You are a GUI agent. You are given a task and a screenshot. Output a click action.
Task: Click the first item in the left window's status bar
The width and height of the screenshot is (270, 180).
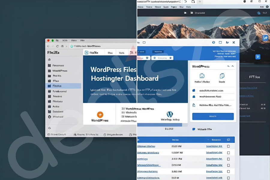click(x=57, y=134)
